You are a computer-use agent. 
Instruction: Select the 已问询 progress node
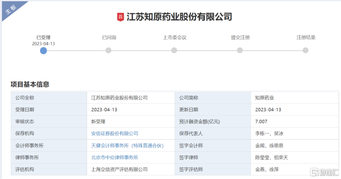[x=108, y=51]
